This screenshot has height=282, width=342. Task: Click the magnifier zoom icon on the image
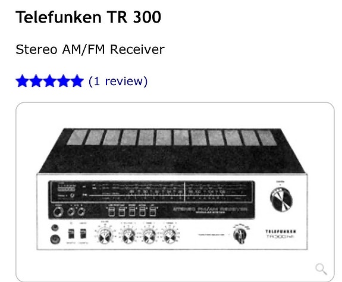(x=321, y=269)
